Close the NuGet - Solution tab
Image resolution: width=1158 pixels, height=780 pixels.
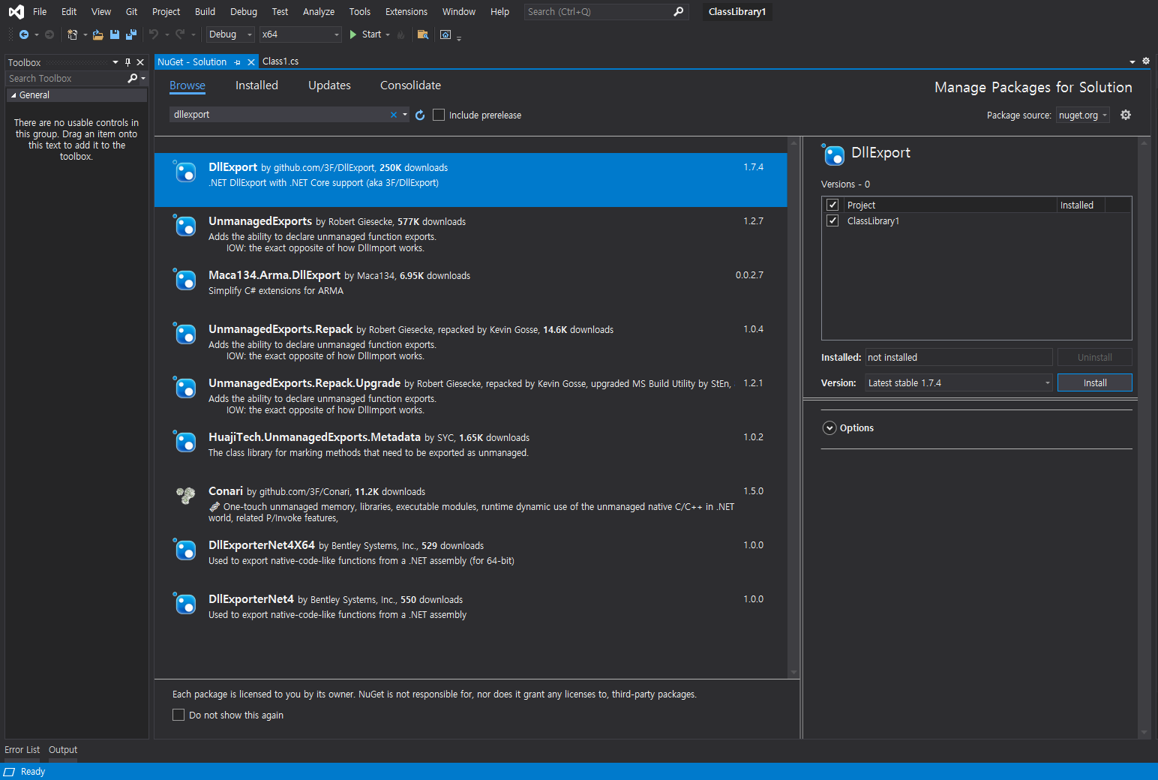(251, 62)
